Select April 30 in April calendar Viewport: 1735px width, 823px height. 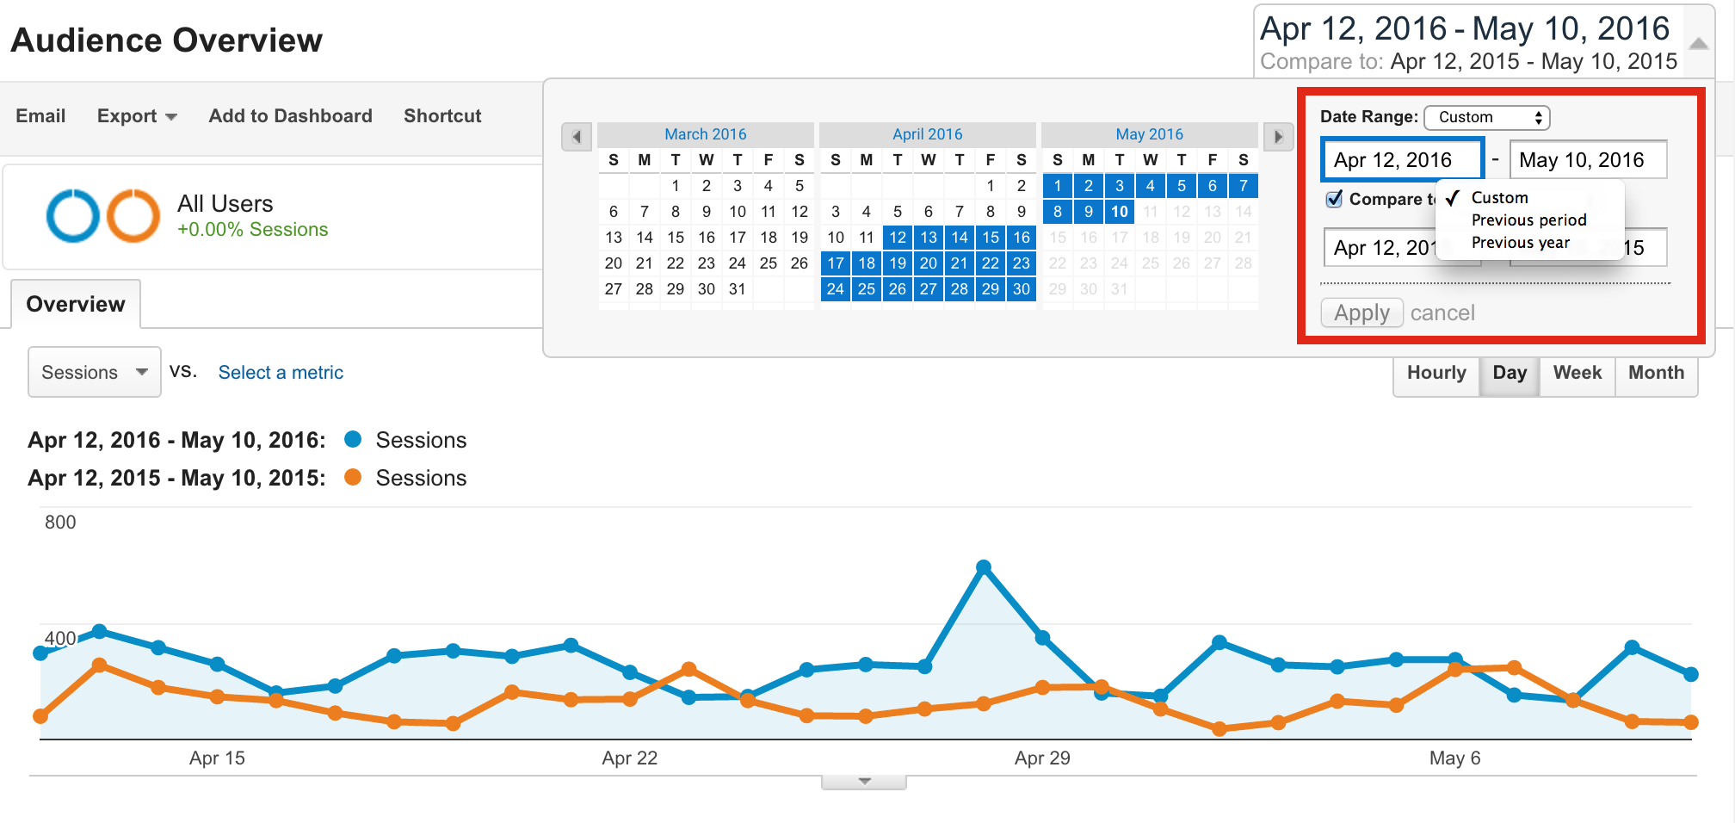[1022, 289]
